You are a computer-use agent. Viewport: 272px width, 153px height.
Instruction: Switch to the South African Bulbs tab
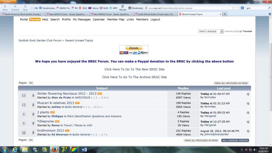point(155,14)
